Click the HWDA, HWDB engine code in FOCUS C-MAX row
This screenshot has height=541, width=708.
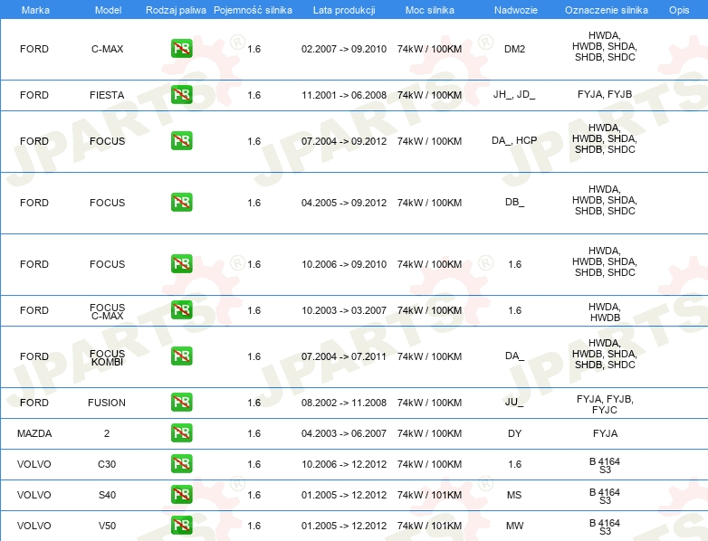(x=605, y=312)
